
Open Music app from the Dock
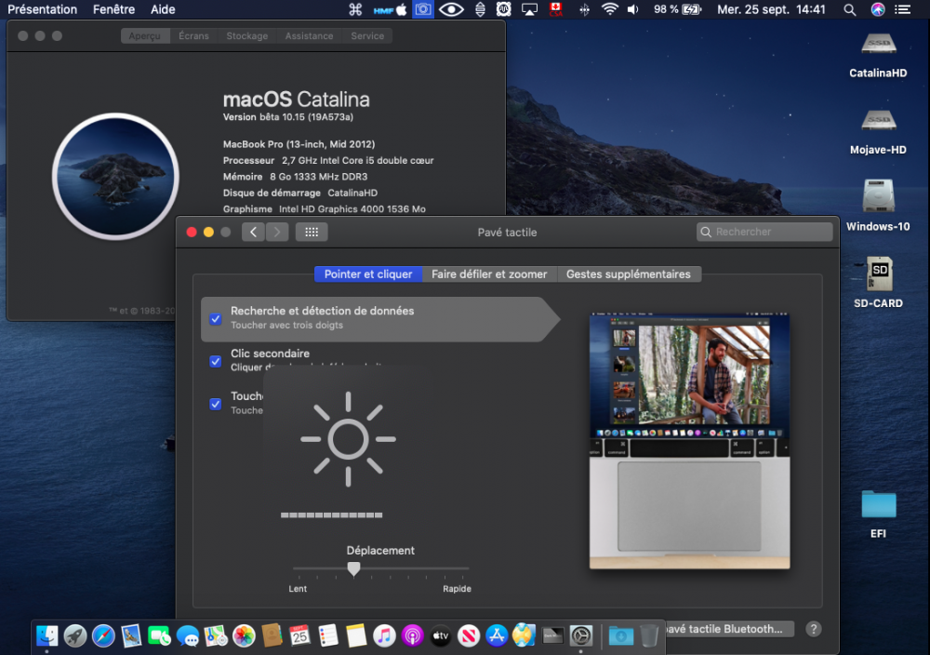pos(384,636)
